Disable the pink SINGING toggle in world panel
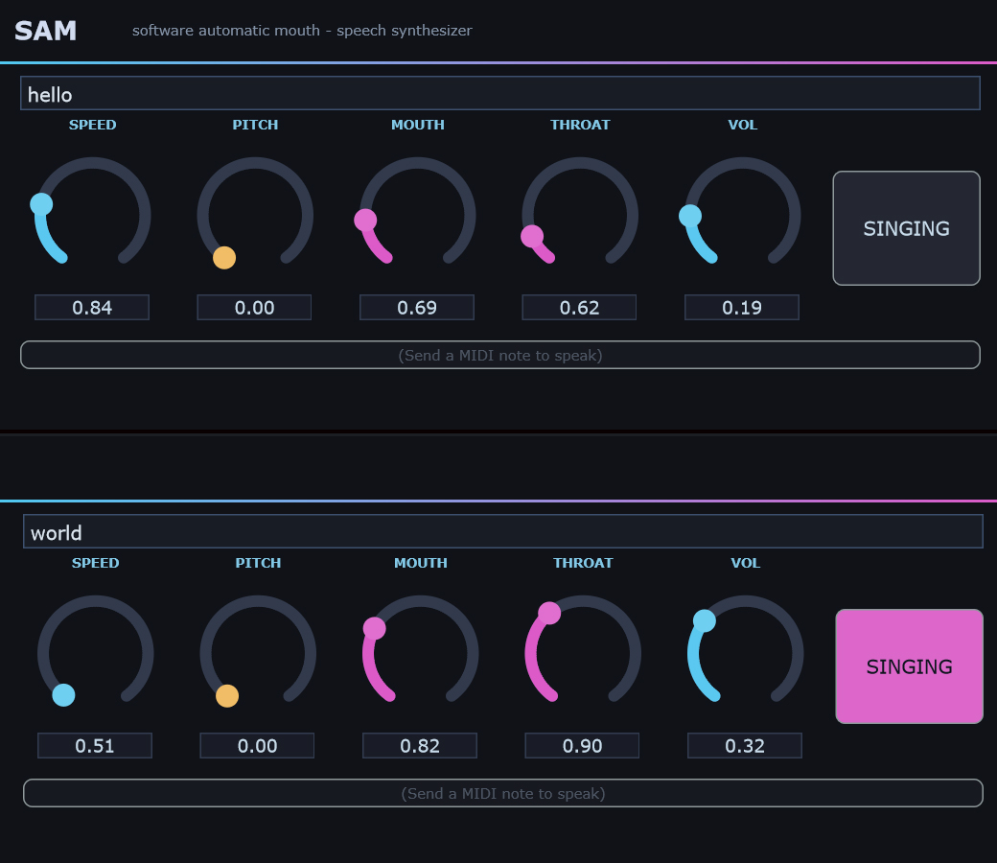997x863 pixels. pyautogui.click(x=909, y=666)
